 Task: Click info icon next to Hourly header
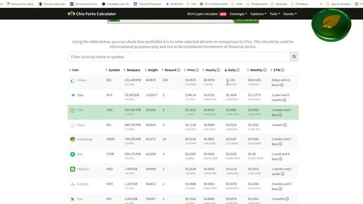[218, 70]
